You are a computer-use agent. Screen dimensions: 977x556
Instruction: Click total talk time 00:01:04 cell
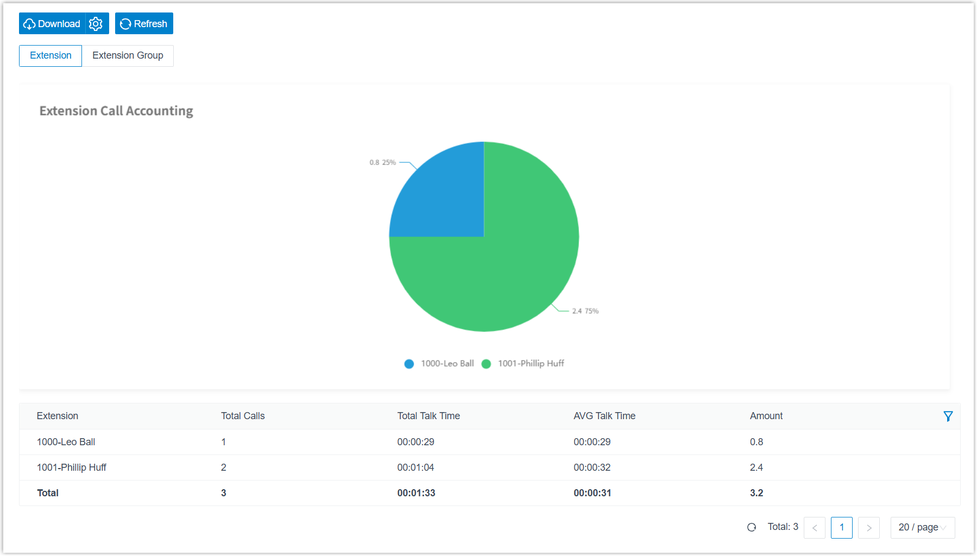pos(415,467)
